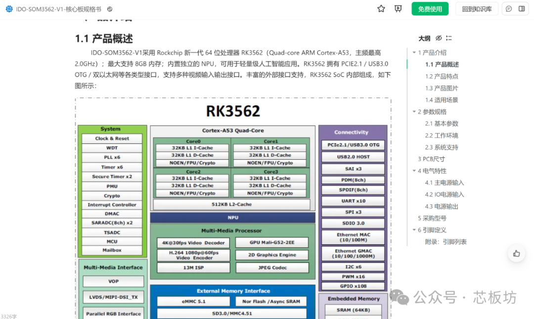The image size is (534, 319).
Task: Click the RK3562 block diagram image
Action: pos(233,208)
